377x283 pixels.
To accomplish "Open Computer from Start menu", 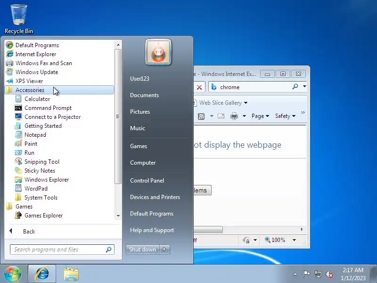I will pyautogui.click(x=143, y=163).
